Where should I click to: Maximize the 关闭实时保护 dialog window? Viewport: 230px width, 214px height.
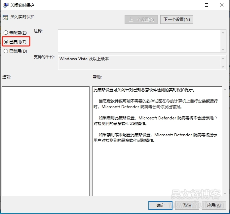(x=207, y=5)
